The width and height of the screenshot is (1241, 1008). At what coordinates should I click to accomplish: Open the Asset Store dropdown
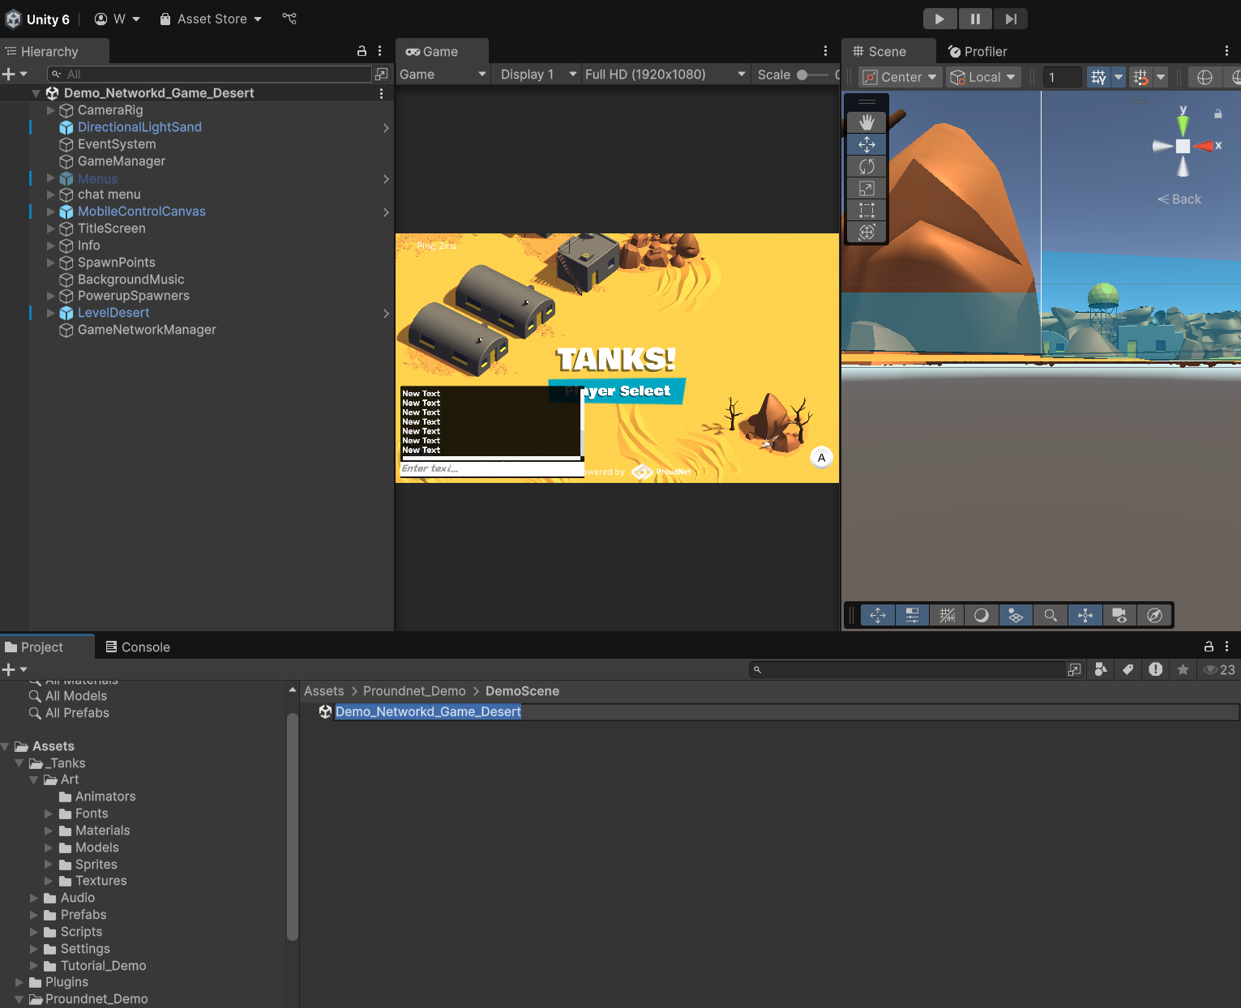point(211,19)
